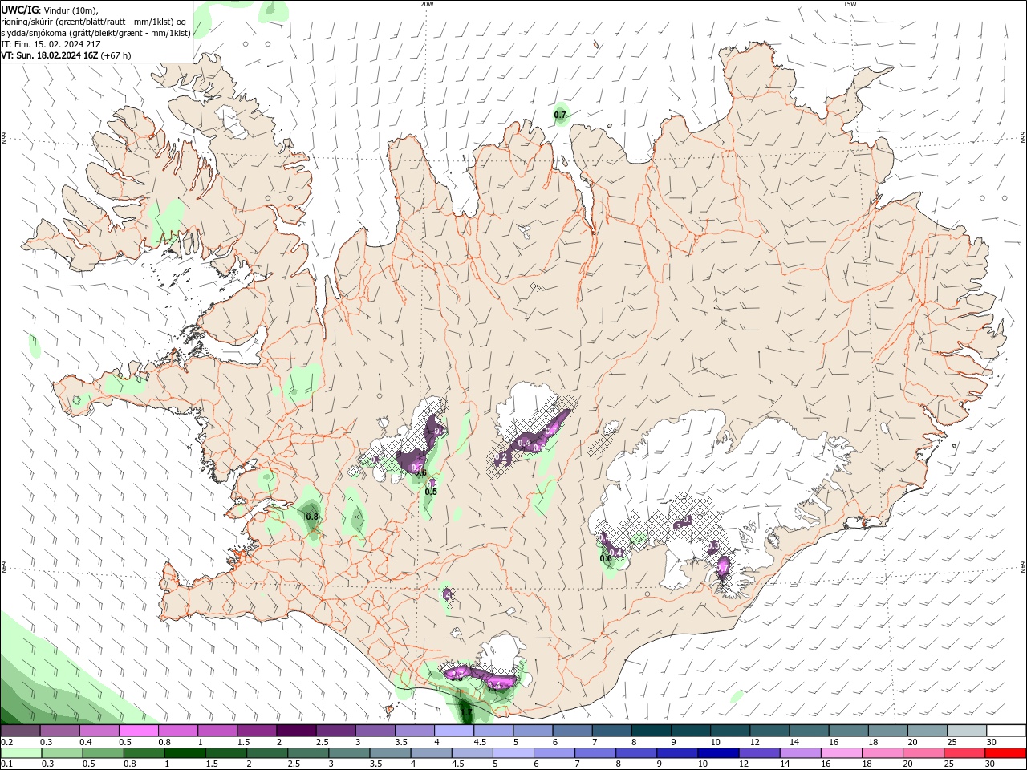Click the '20W' longitude label at the top
1027x770 pixels.
click(427, 4)
